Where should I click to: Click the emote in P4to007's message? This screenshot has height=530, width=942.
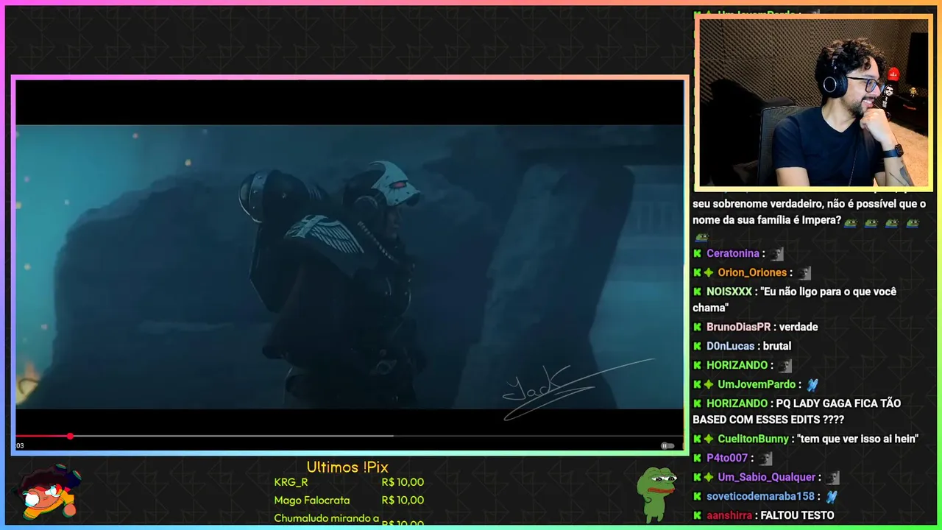(765, 459)
